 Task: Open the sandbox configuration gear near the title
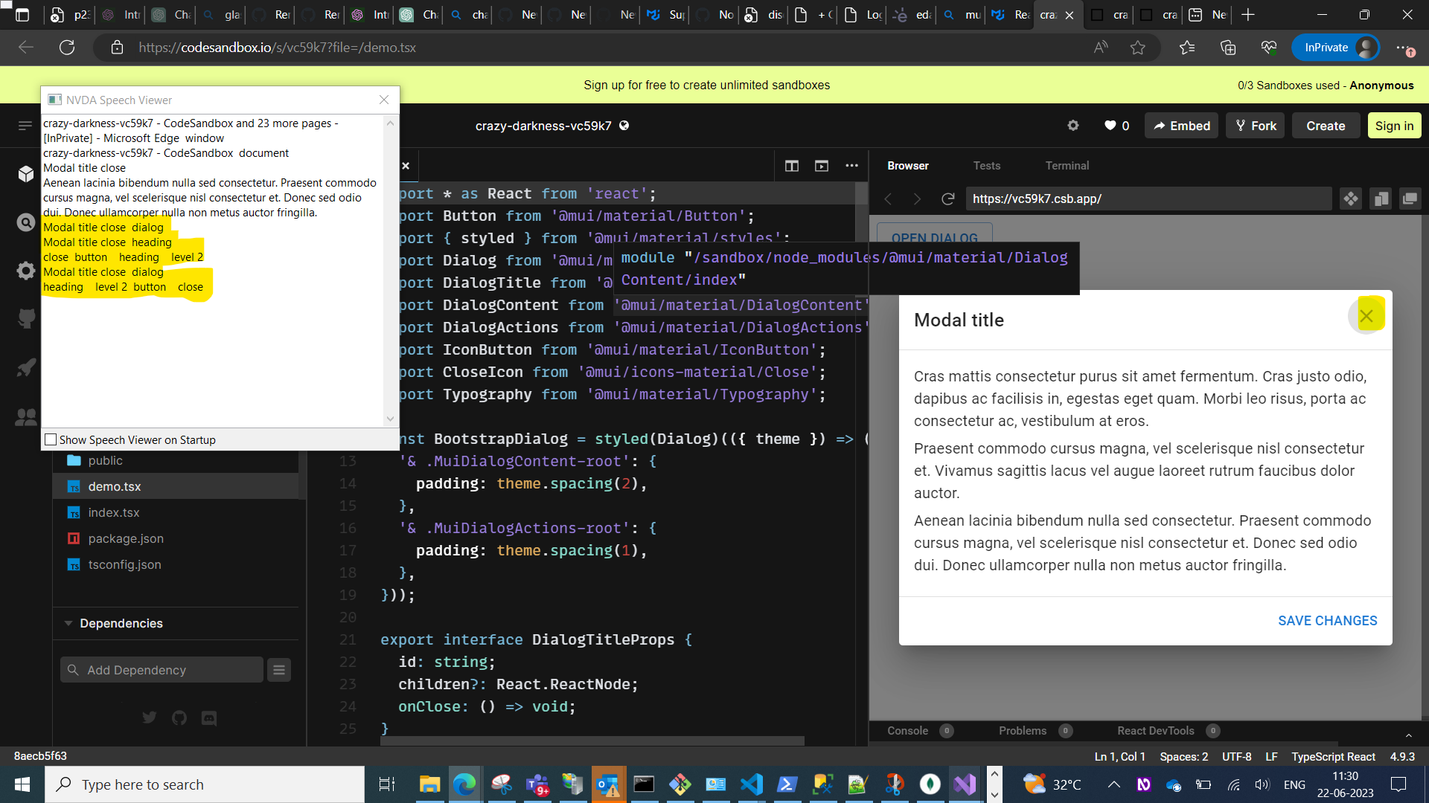1072,125
